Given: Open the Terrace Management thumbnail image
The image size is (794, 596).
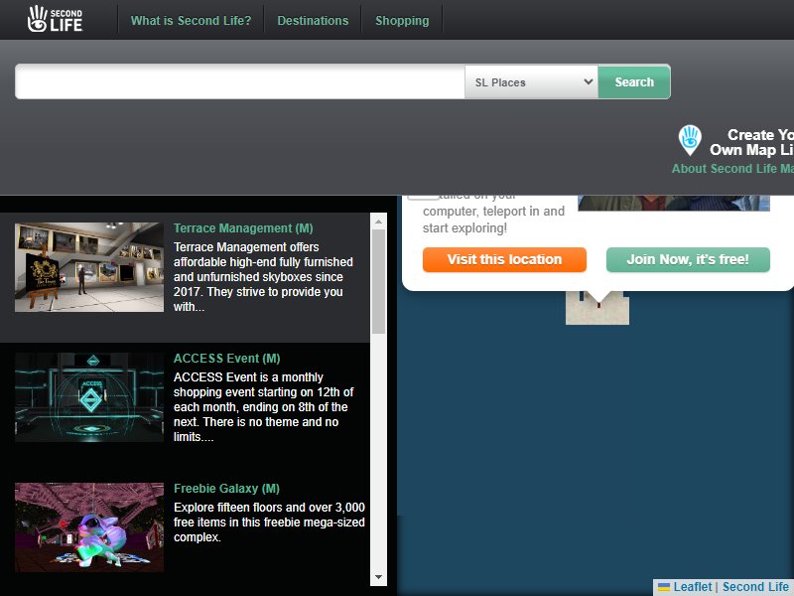Looking at the screenshot, I should click(x=89, y=267).
